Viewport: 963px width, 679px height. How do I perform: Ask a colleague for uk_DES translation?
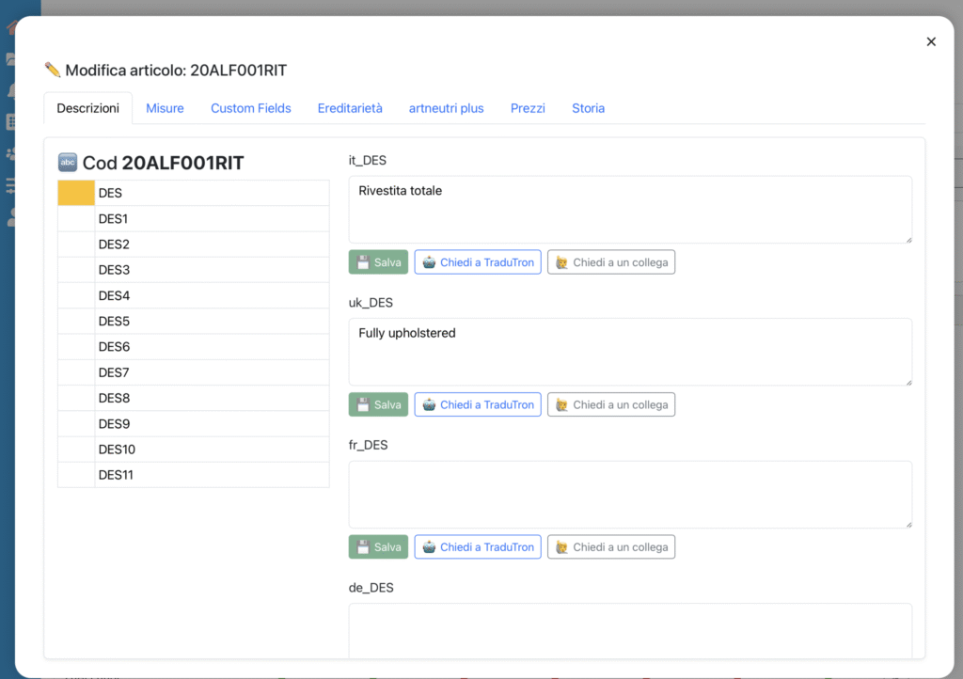611,404
